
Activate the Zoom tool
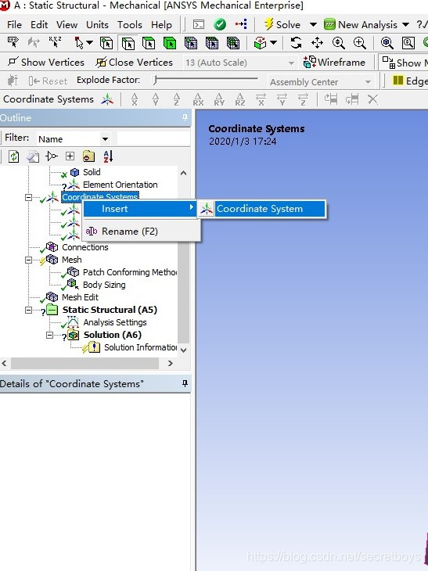point(338,43)
